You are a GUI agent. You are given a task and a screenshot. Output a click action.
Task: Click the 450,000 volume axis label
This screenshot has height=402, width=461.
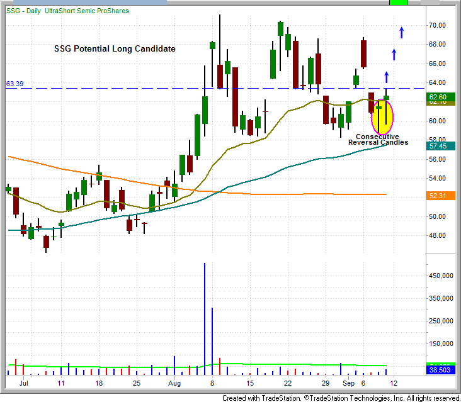(x=441, y=276)
